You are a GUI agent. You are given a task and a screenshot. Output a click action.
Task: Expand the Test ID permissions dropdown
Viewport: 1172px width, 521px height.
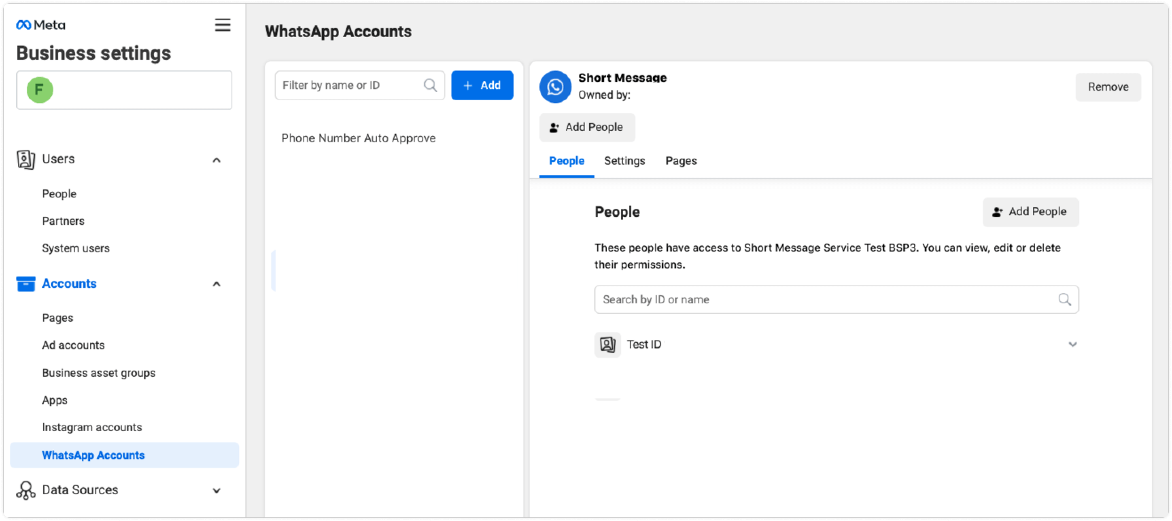tap(1072, 345)
